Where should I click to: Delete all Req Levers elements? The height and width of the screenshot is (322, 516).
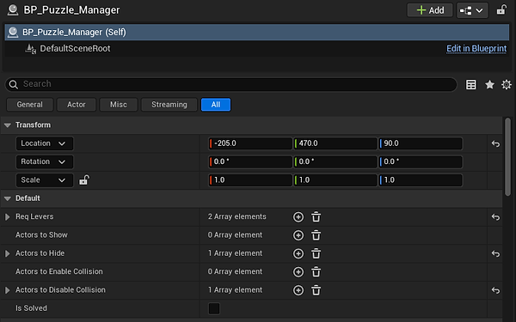click(316, 217)
